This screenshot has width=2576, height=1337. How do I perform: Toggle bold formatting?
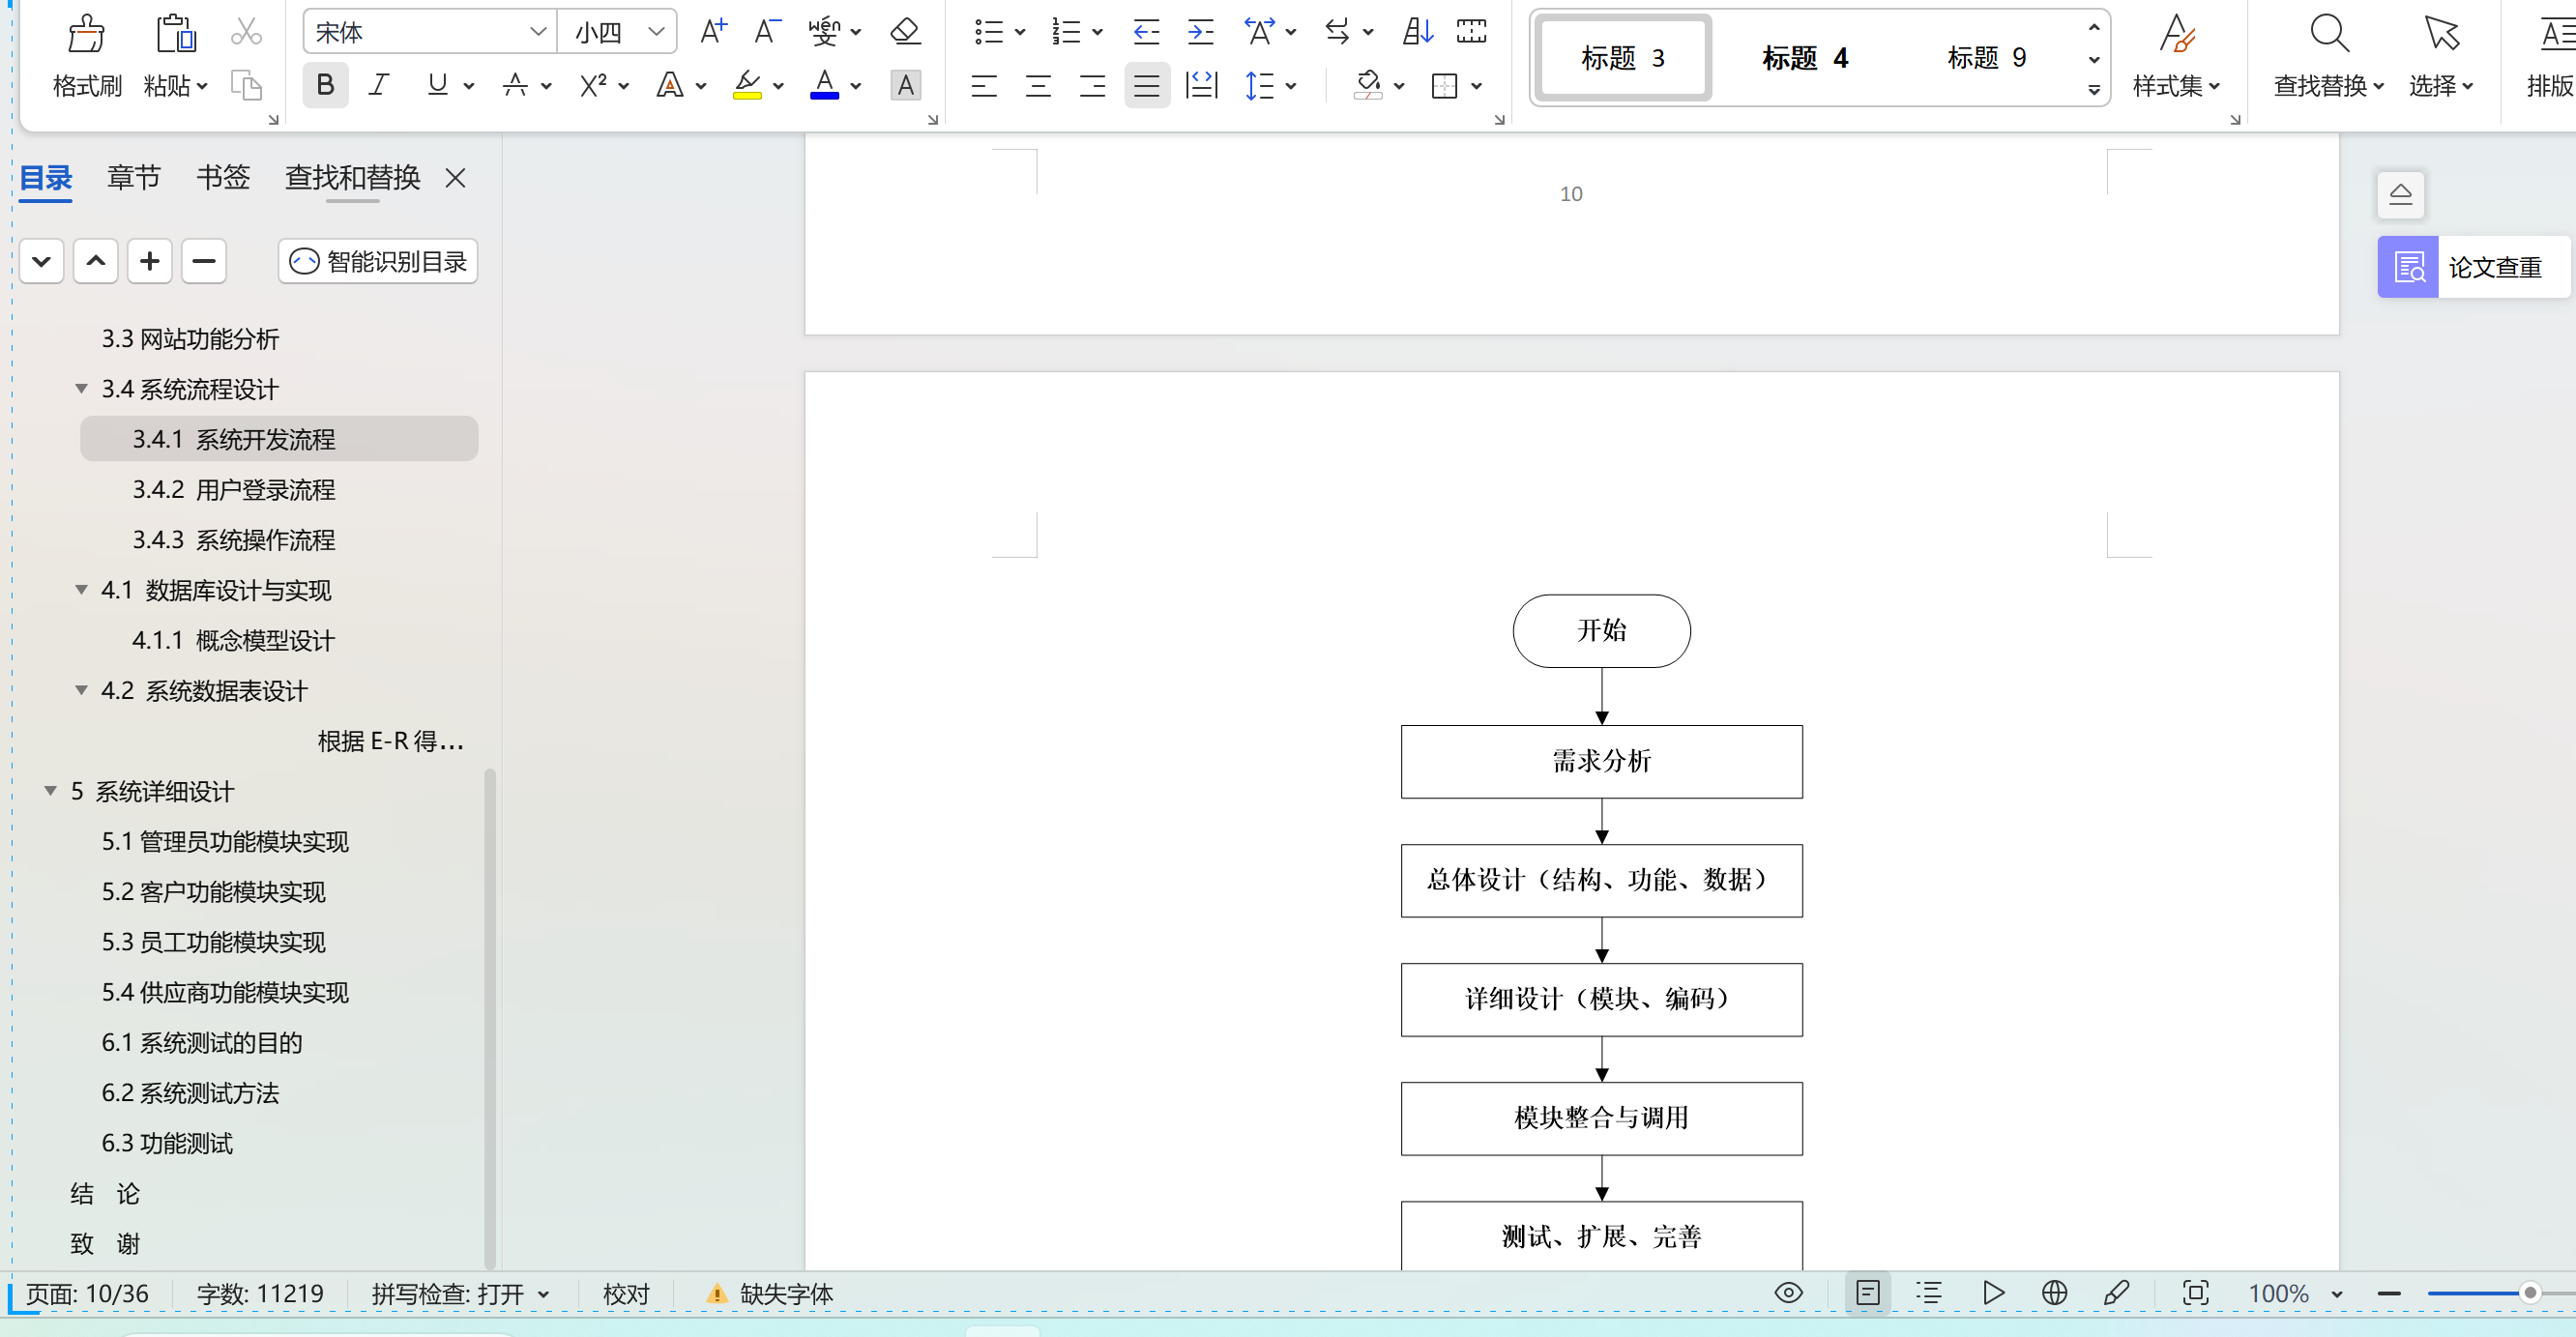coord(324,85)
